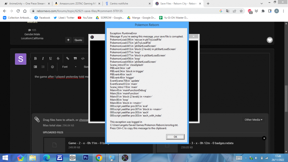
Task: Toggle italic formatting in forum editor
Action: click(43, 58)
